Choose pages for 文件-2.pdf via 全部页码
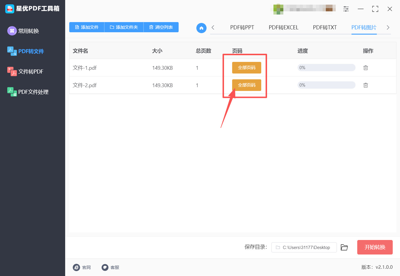Viewport: 400px width, 276px height. click(247, 85)
